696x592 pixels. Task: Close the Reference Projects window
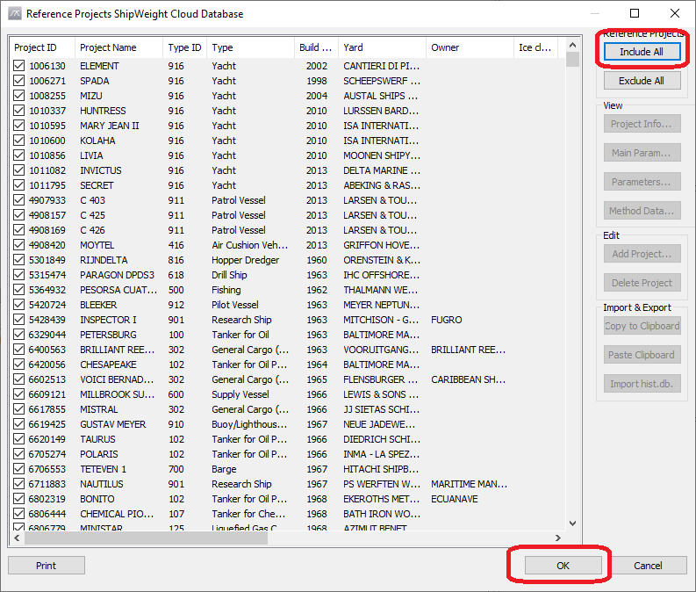(x=675, y=13)
